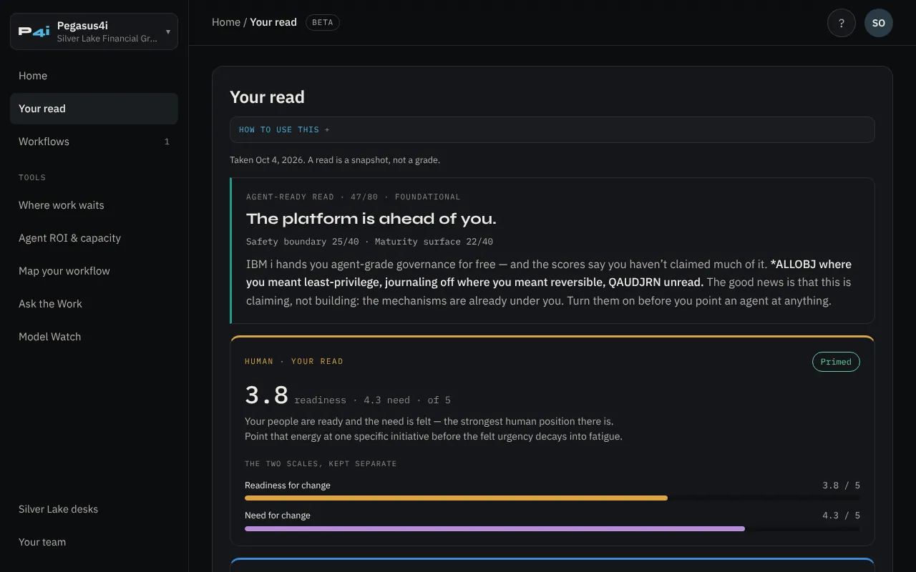Open Silver Lake desks link
This screenshot has height=572, width=916.
[94, 509]
